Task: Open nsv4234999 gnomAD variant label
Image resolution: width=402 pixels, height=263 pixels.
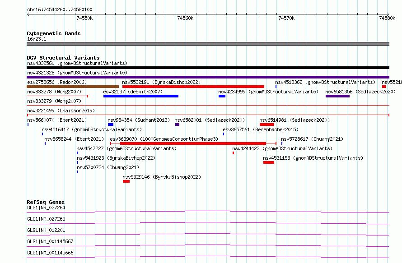Action: click(268, 92)
